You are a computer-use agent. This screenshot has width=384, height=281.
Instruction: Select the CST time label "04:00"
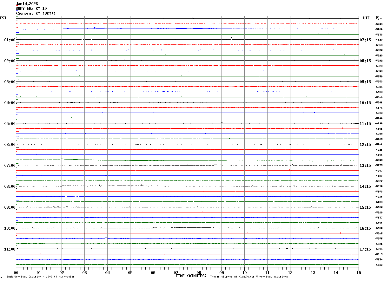coord(10,103)
